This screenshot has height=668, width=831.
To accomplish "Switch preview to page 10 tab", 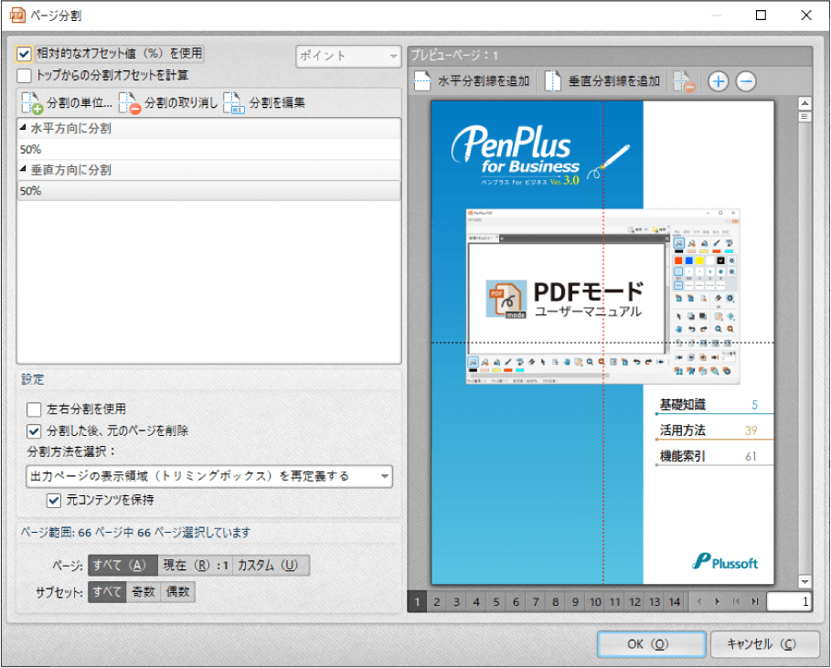I will [595, 602].
